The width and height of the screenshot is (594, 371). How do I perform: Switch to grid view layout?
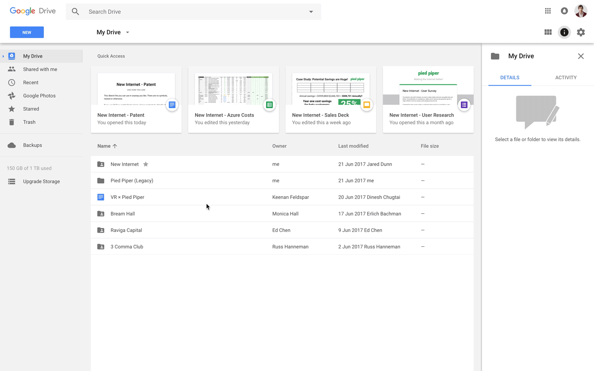point(548,32)
